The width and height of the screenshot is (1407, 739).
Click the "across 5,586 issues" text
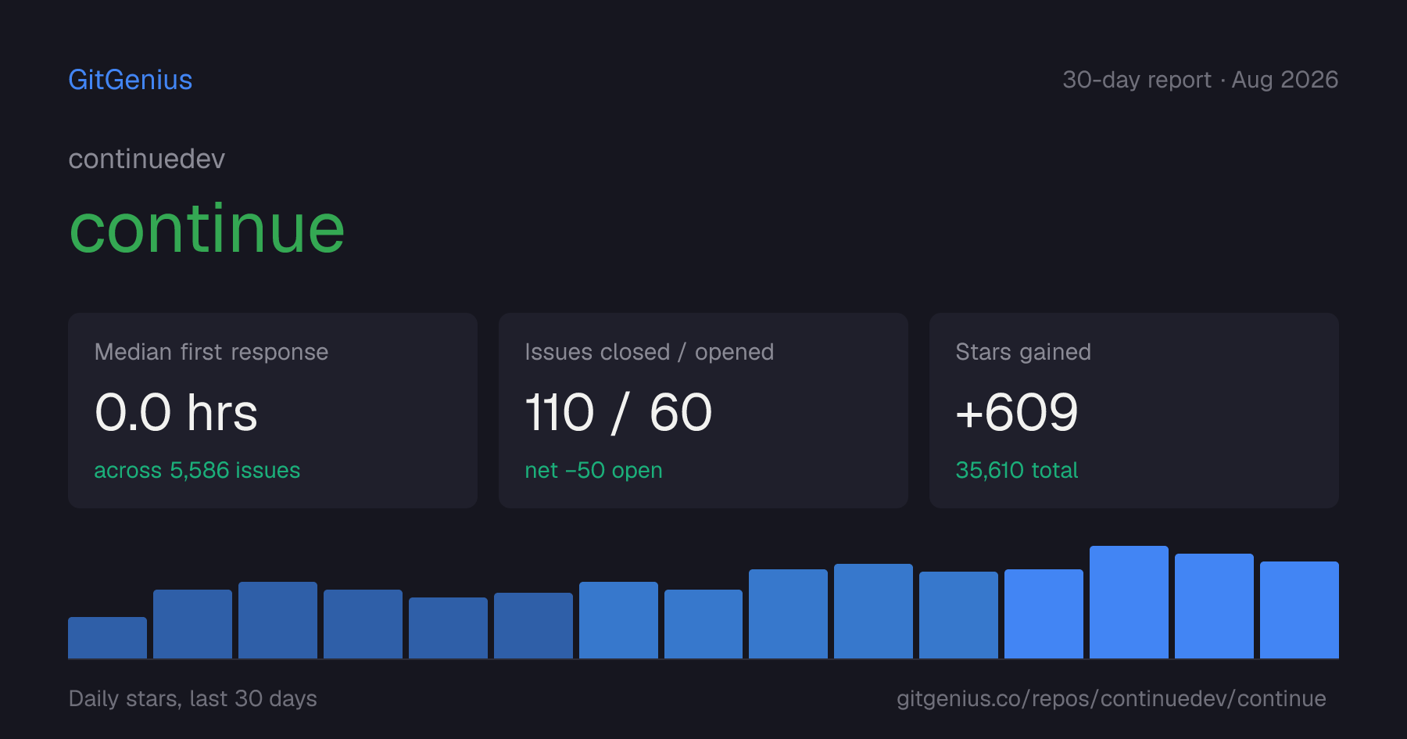coord(197,470)
